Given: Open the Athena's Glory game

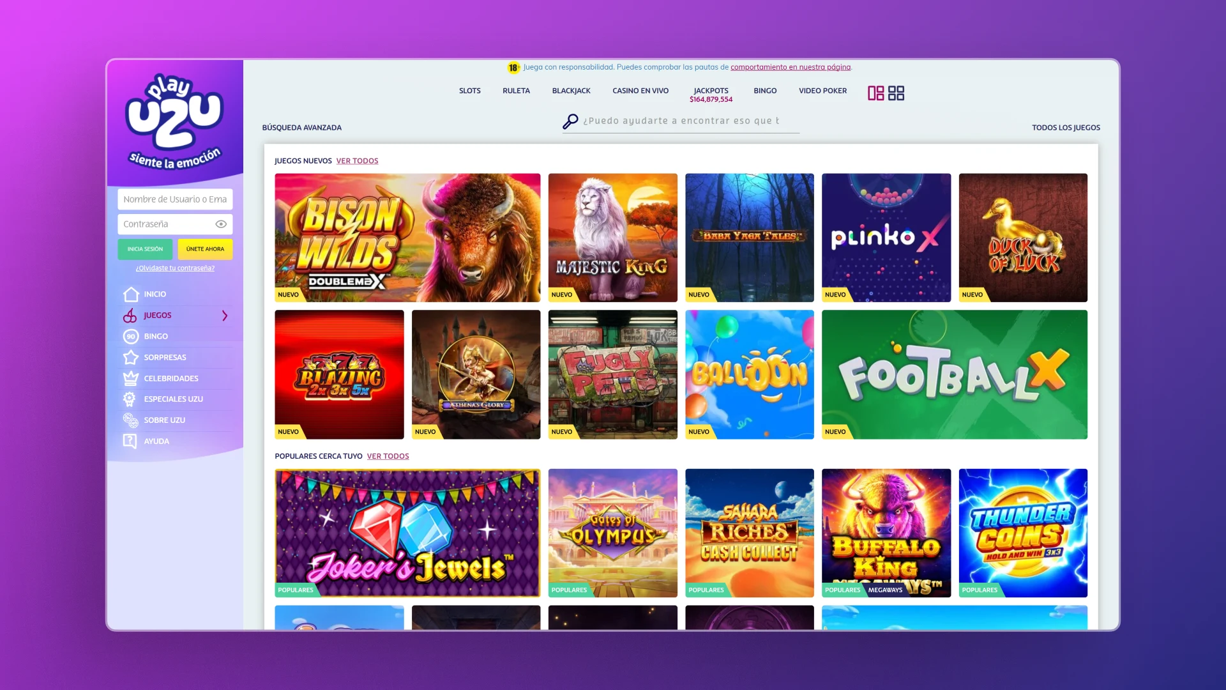Looking at the screenshot, I should (476, 374).
